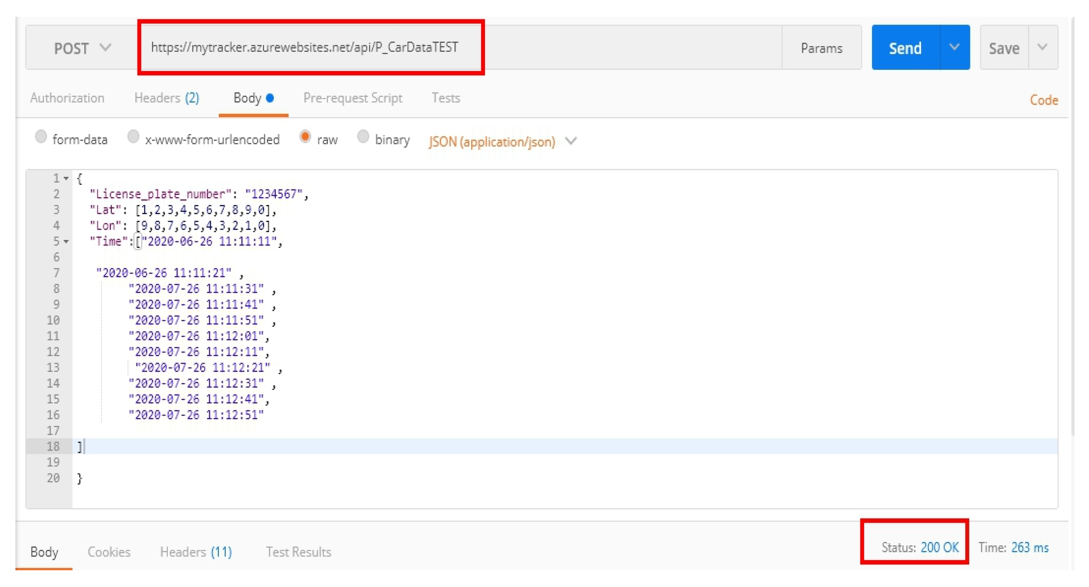This screenshot has height=587, width=1089.
Task: Select the binary radio button
Action: pos(363,137)
